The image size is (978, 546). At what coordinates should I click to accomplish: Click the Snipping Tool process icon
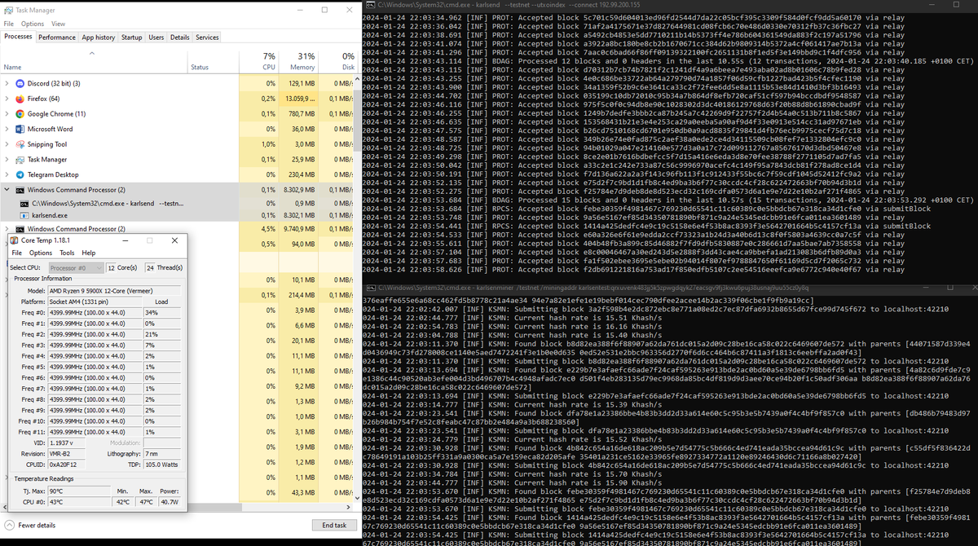pos(20,144)
